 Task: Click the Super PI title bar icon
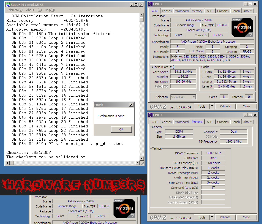click(8, 4)
